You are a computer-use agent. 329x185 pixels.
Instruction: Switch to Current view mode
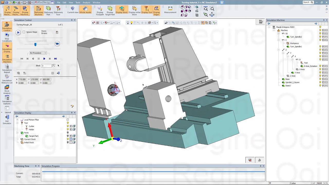click(x=73, y=10)
